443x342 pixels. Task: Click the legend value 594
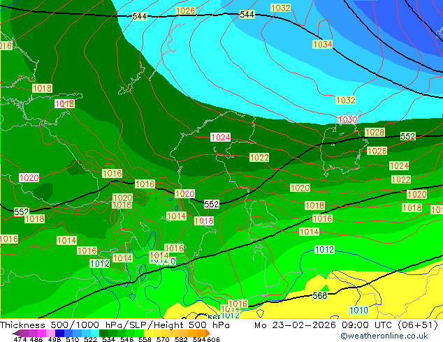pyautogui.click(x=199, y=339)
